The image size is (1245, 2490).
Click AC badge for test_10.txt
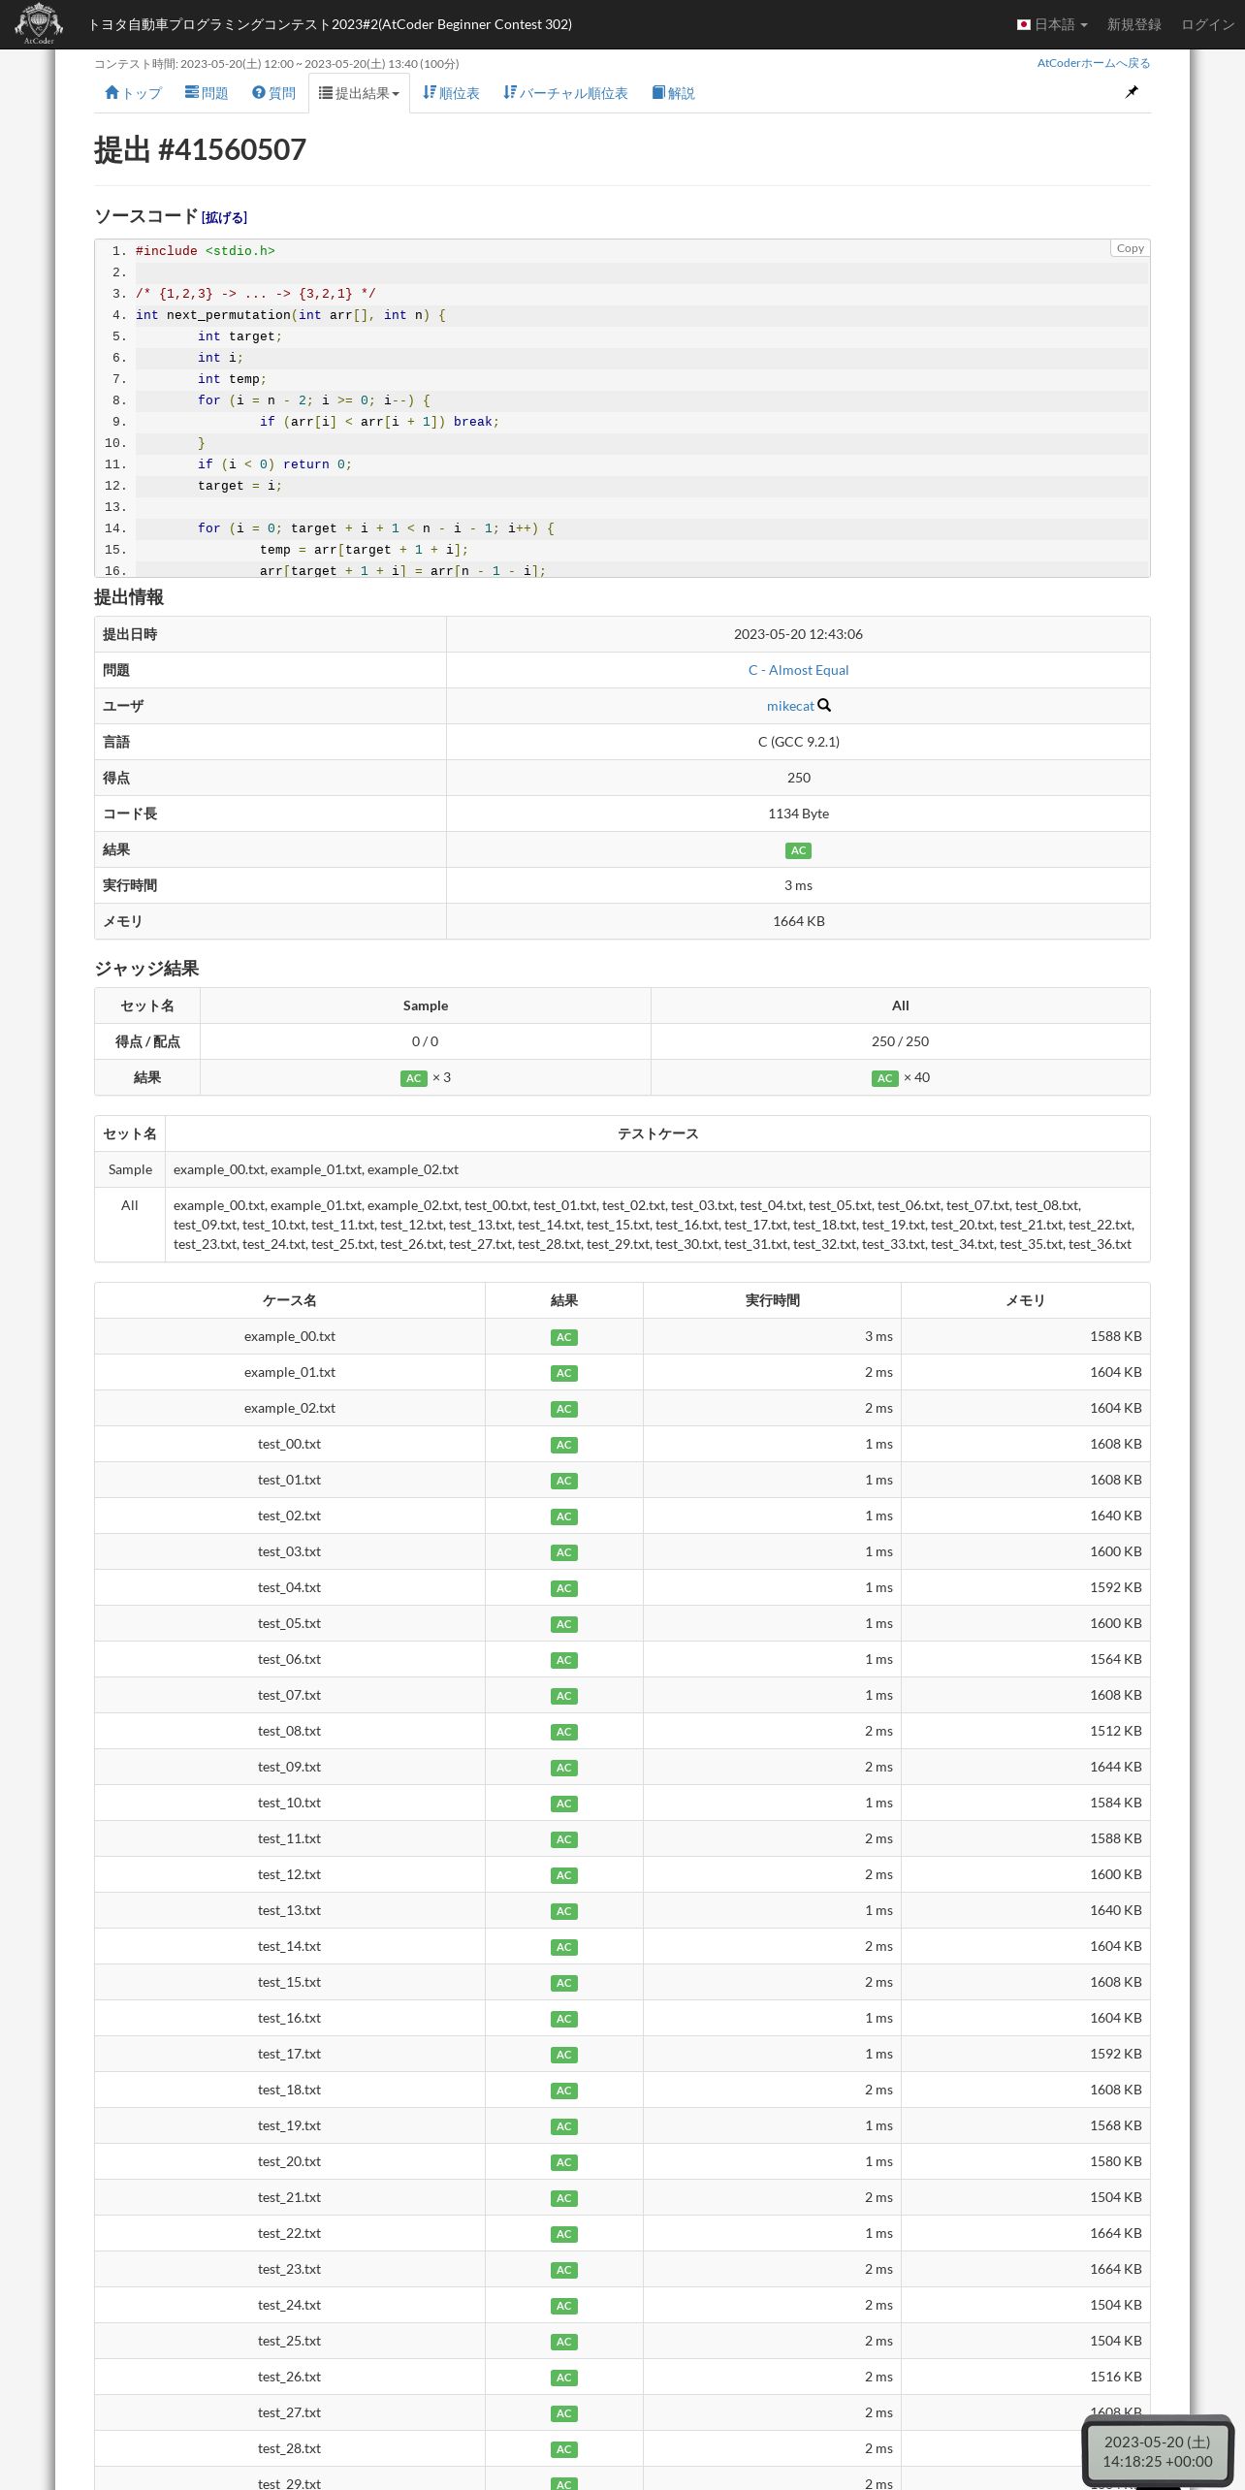pos(563,1804)
